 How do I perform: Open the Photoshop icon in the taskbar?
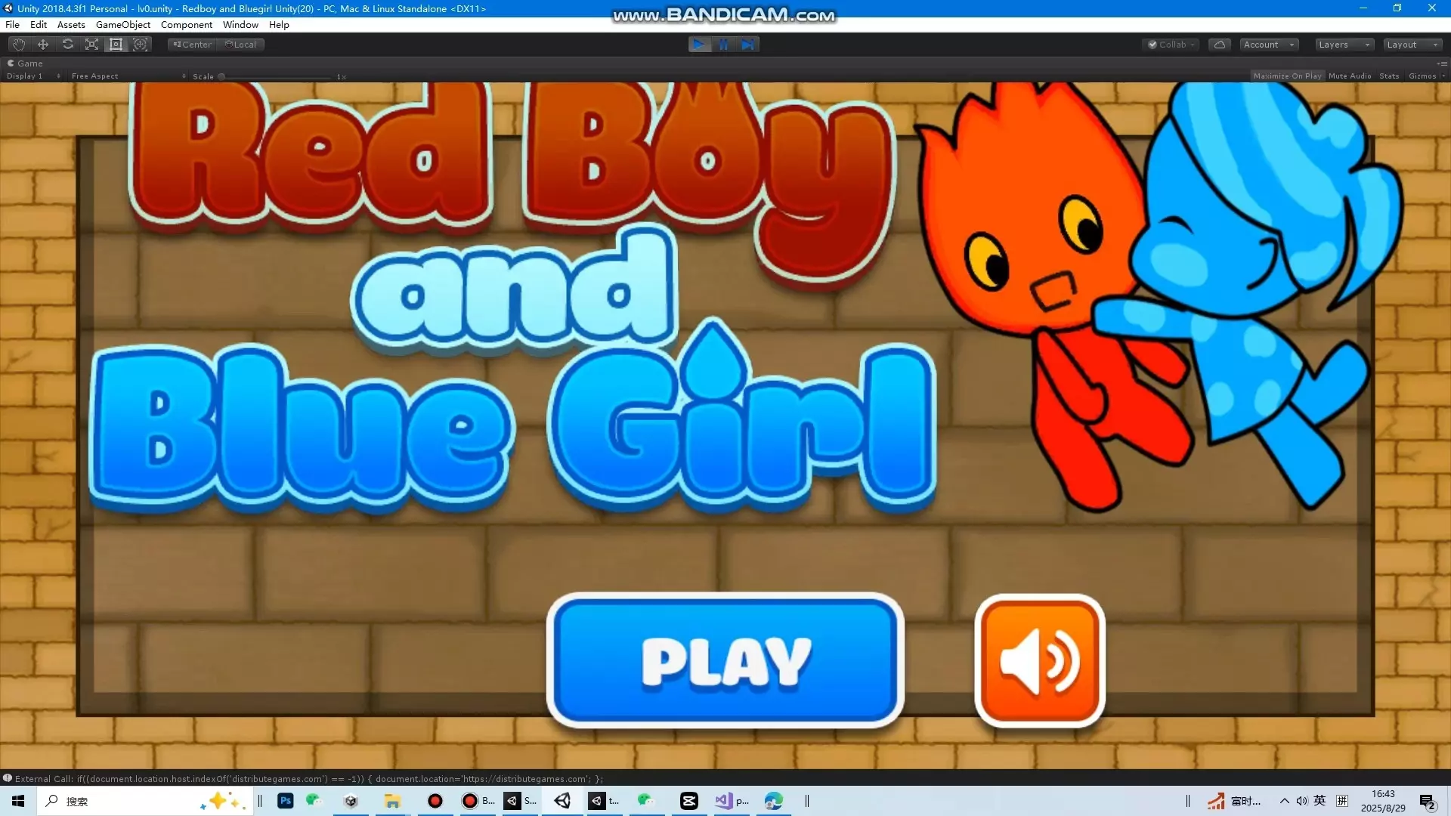(285, 801)
